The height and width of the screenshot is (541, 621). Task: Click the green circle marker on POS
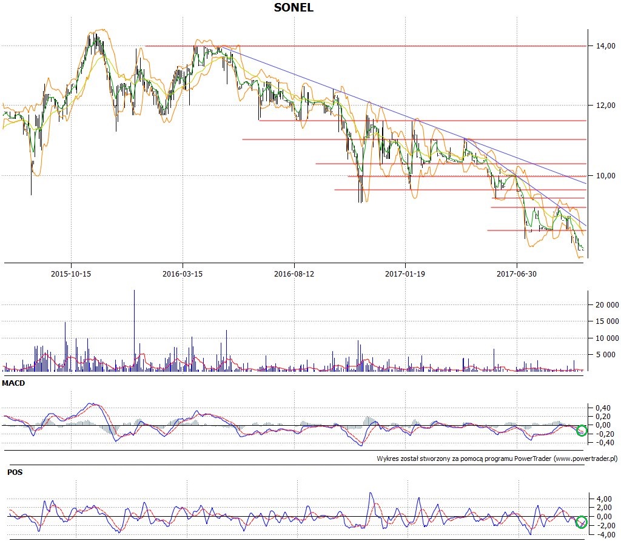(582, 522)
